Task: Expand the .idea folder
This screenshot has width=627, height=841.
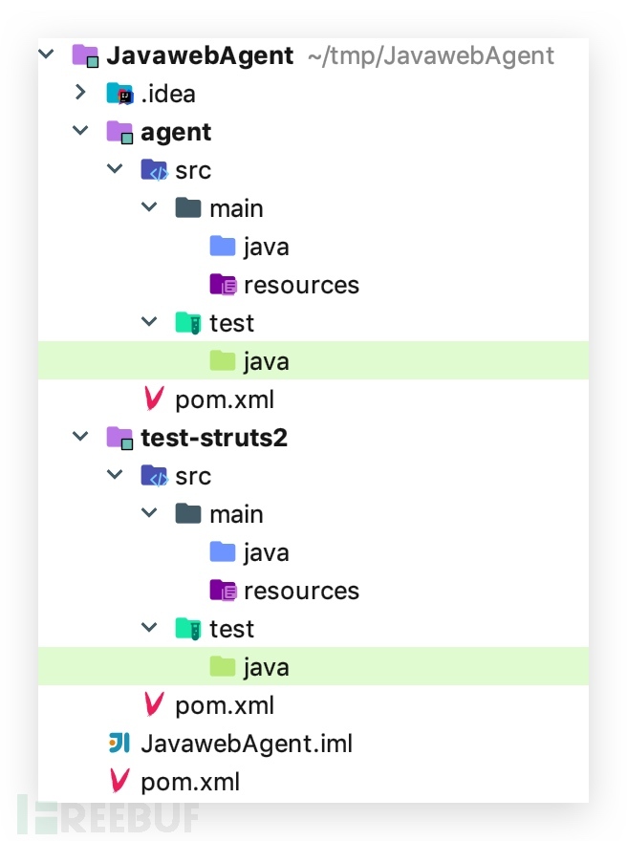Action: pyautogui.click(x=81, y=94)
